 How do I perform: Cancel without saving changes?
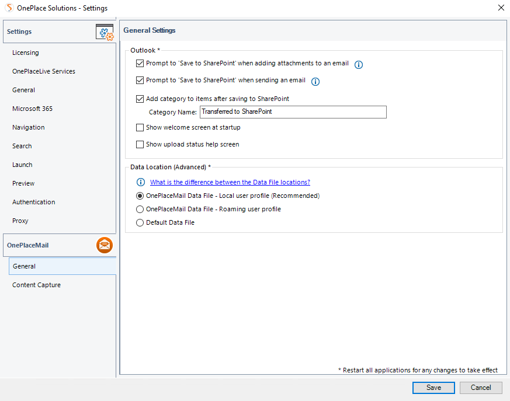(x=480, y=388)
